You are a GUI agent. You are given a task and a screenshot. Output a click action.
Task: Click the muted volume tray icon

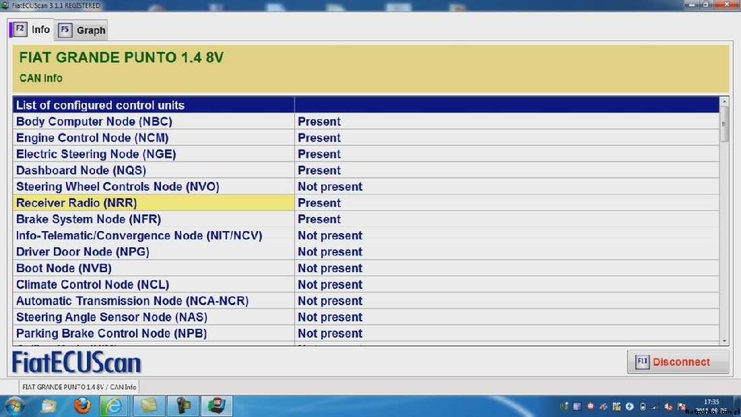668,406
